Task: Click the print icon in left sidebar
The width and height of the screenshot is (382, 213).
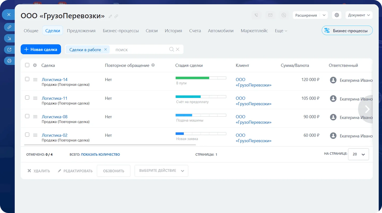Action: [9, 61]
